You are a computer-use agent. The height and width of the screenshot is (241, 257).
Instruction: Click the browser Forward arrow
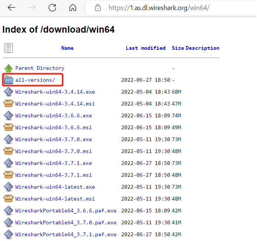[32, 7]
